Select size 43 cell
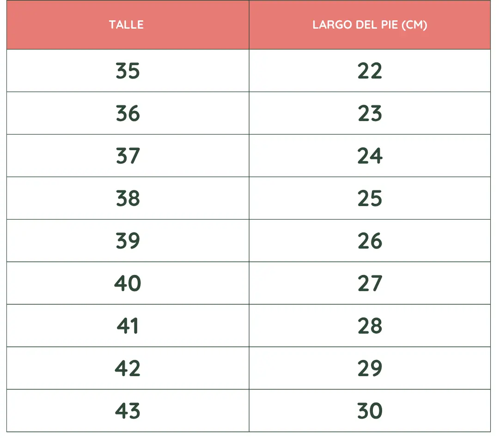 [128, 411]
